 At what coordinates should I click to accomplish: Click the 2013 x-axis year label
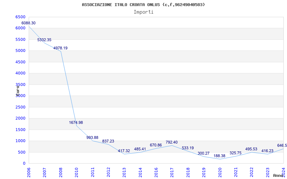(124, 173)
